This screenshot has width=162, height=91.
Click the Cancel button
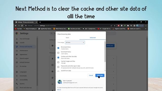(91, 75)
